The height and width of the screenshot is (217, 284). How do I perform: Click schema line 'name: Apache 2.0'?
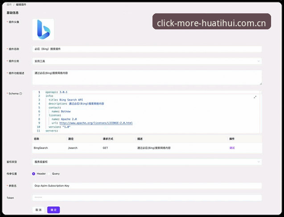(x=64, y=119)
